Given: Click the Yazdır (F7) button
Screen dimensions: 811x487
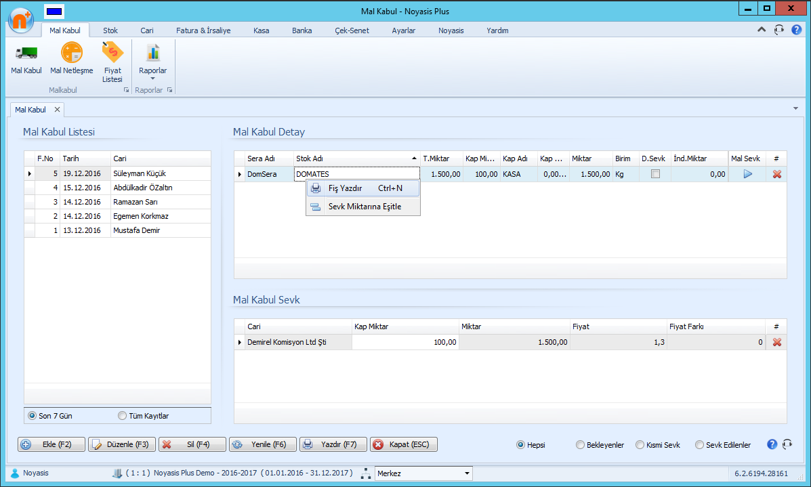Looking at the screenshot, I should 333,444.
